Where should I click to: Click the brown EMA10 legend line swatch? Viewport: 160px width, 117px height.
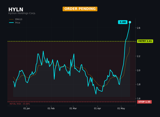pos(12,19)
